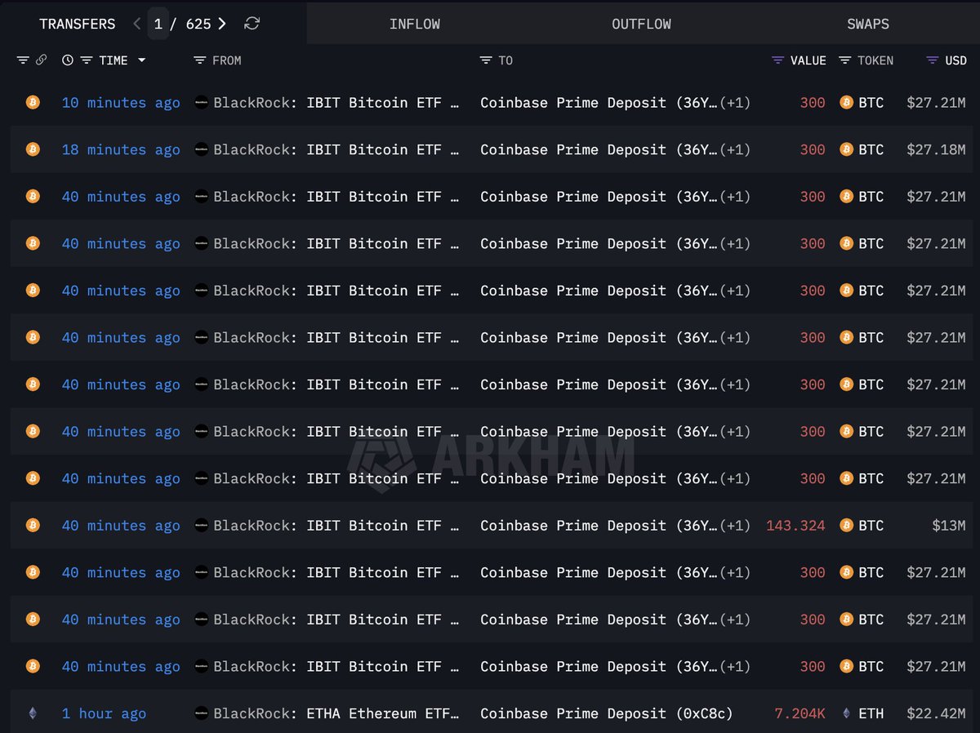Image resolution: width=980 pixels, height=733 pixels.
Task: Click the next page arrow
Action: click(222, 24)
